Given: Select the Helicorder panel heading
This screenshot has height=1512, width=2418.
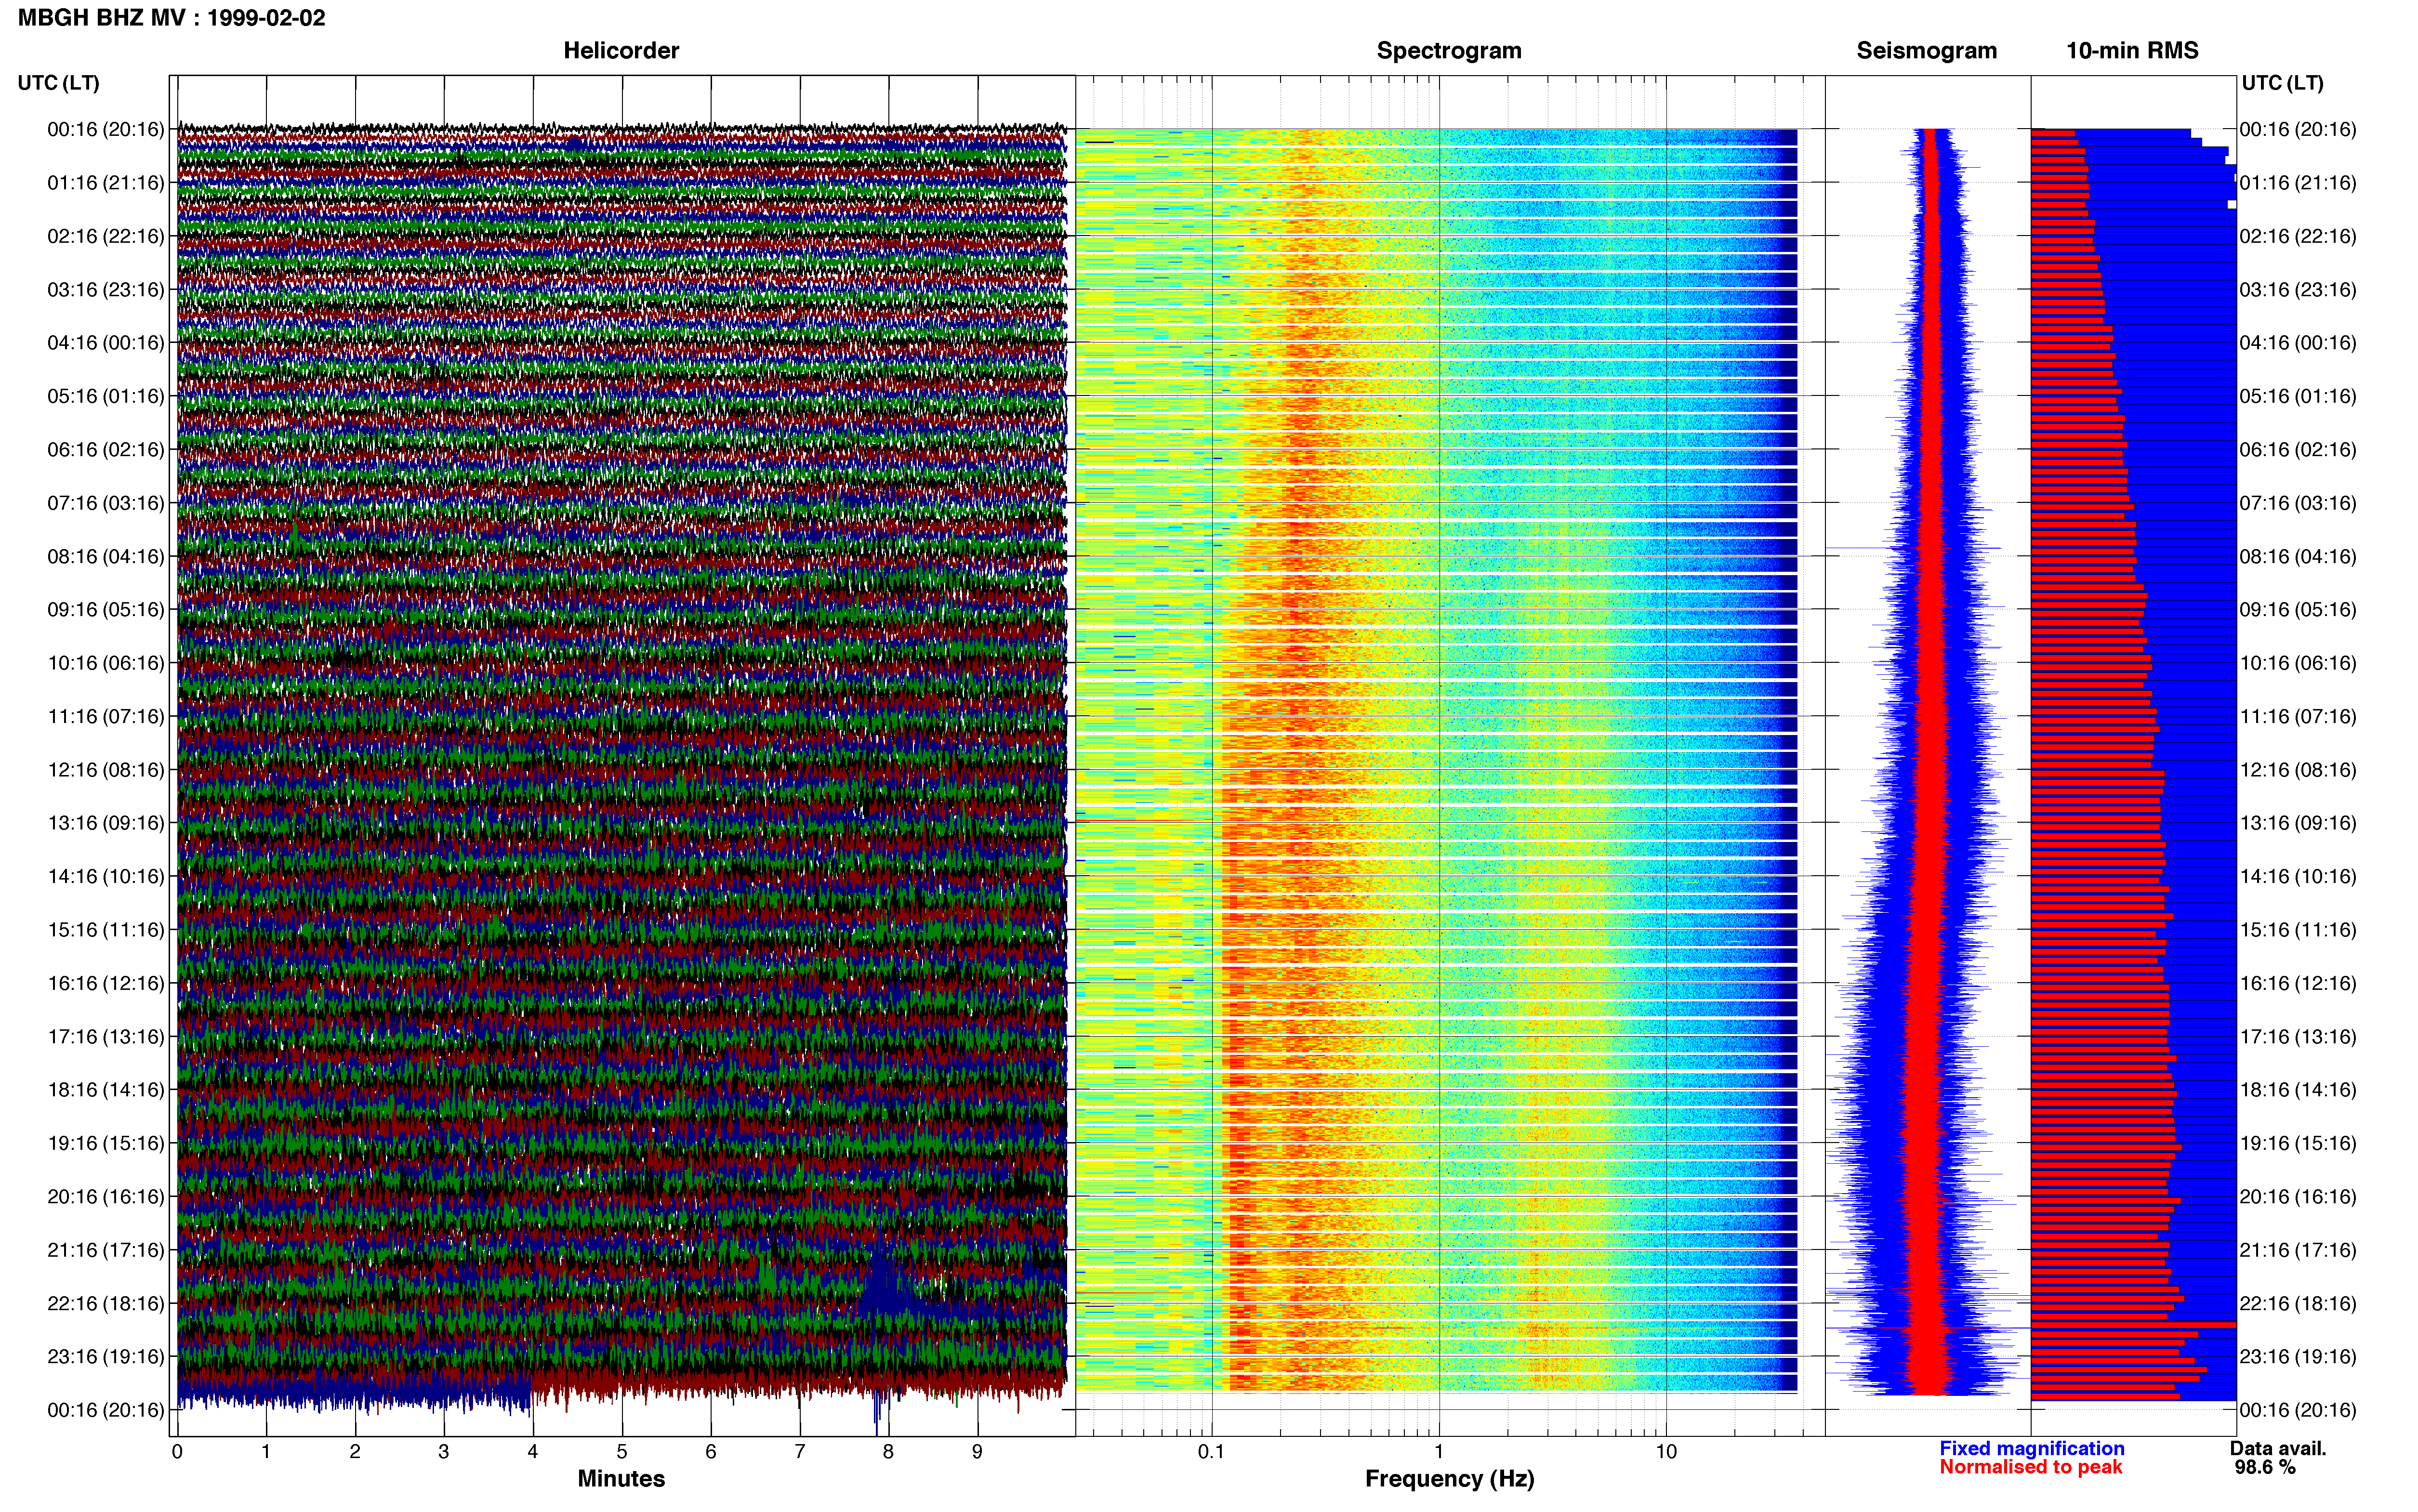Looking at the screenshot, I should coord(621,51).
